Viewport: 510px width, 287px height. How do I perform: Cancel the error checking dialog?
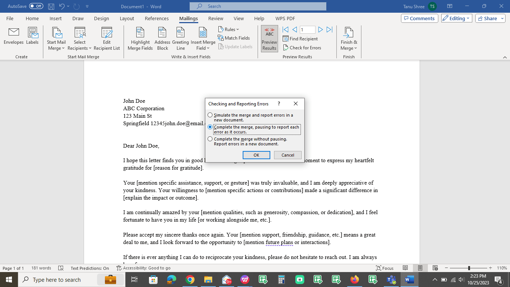pos(287,155)
